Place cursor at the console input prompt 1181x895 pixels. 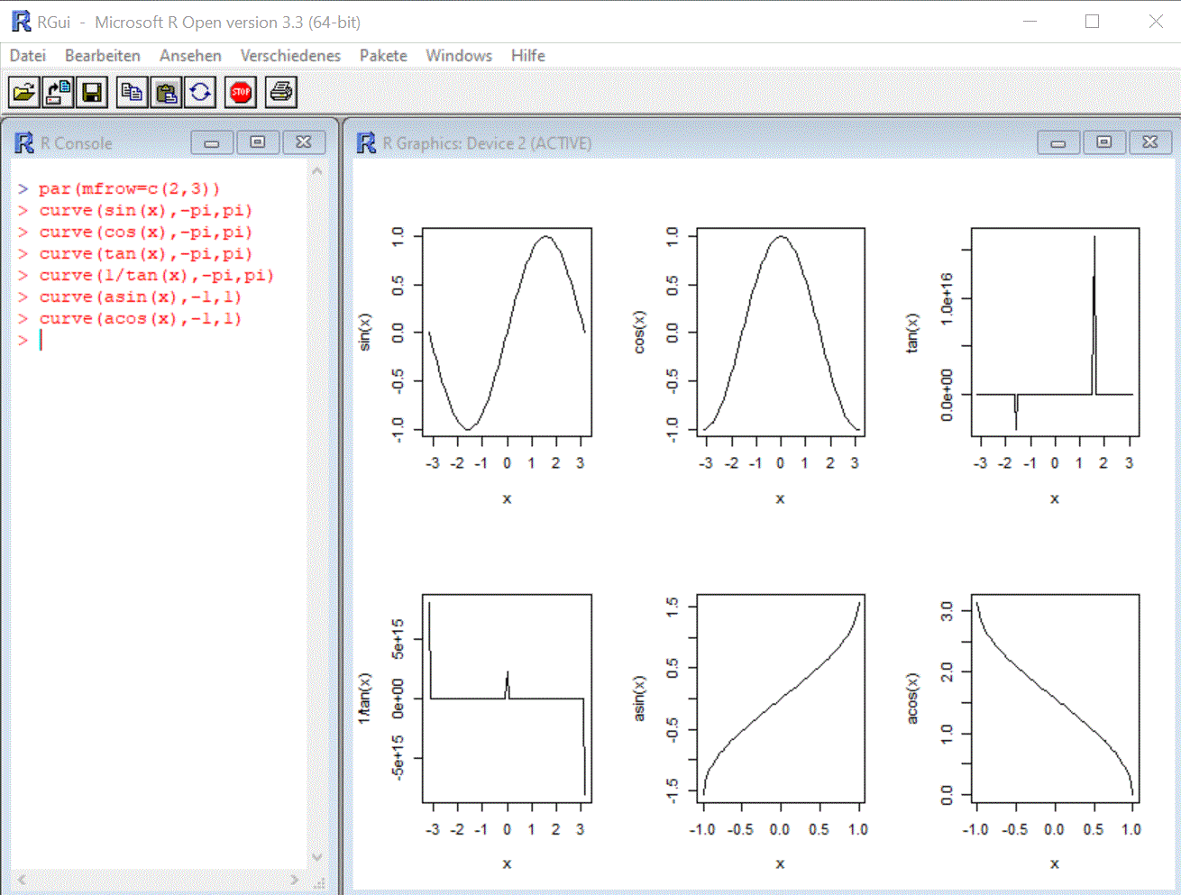point(40,340)
